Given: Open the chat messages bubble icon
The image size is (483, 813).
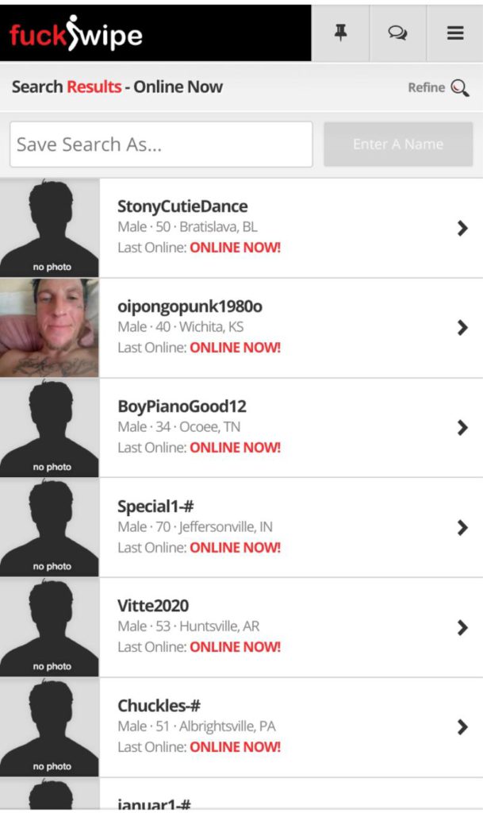Looking at the screenshot, I should click(397, 33).
